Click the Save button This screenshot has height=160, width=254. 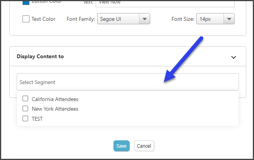pyautogui.click(x=122, y=146)
